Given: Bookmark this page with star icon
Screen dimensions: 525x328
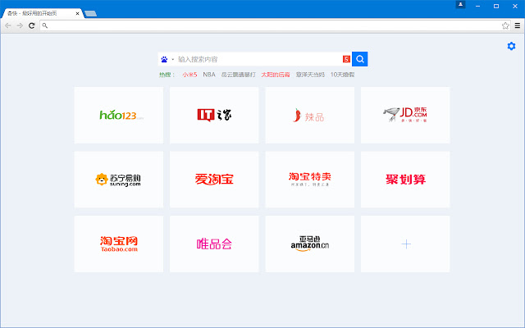Looking at the screenshot, I should pyautogui.click(x=505, y=25).
